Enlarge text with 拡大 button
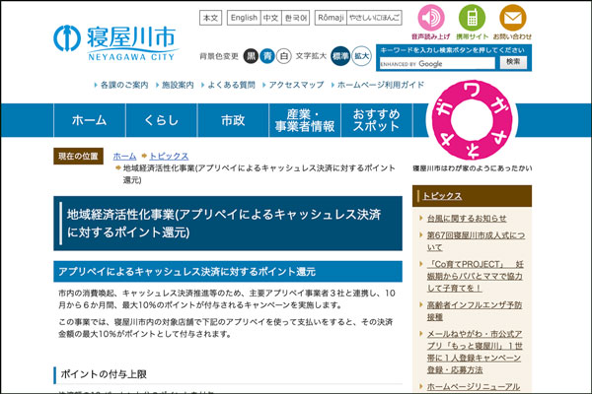This screenshot has width=592, height=394. (362, 55)
